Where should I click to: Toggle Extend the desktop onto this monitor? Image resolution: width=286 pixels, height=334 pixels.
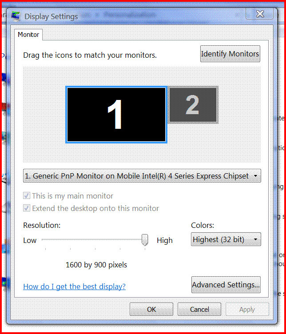(x=26, y=208)
